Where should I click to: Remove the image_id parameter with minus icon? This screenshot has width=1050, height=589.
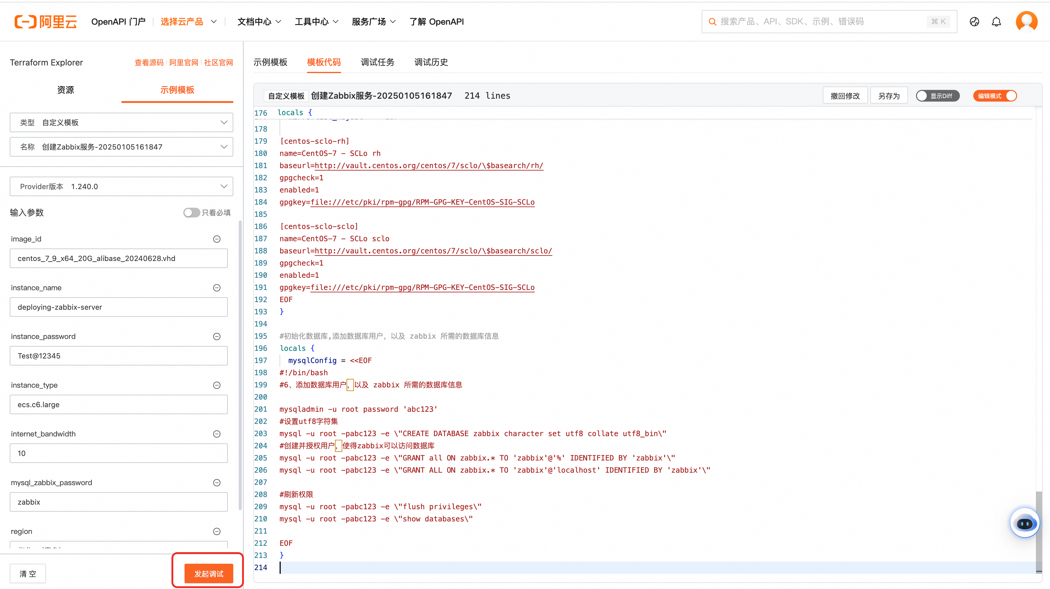[x=217, y=239]
